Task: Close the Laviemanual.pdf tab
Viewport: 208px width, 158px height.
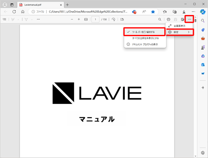Action: 61,5
